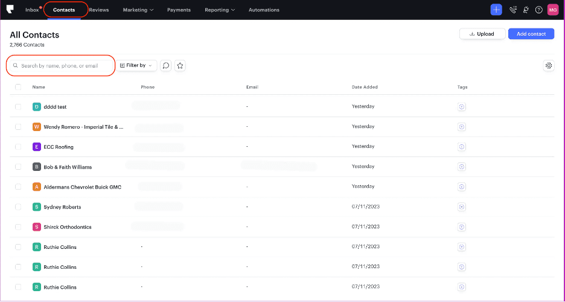This screenshot has height=302, width=565.
Task: Click the chat bubble filter icon
Action: [166, 65]
